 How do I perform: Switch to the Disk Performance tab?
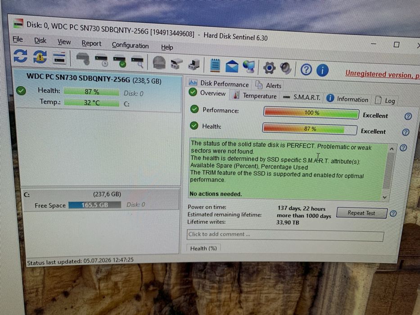click(219, 83)
